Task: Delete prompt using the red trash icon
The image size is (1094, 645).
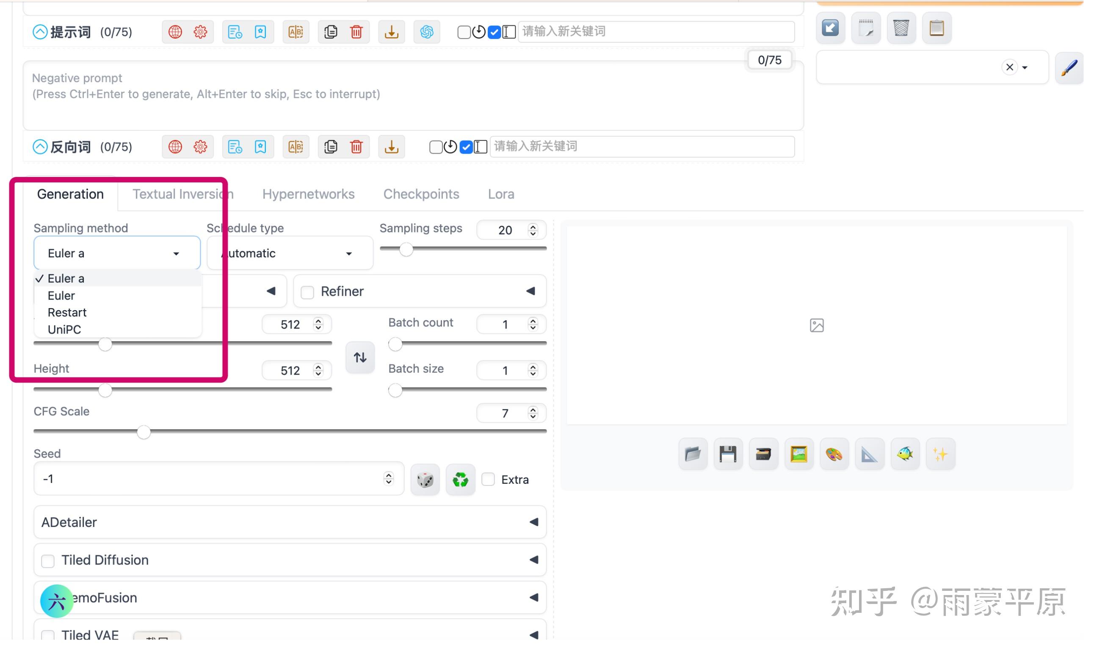Action: point(356,31)
